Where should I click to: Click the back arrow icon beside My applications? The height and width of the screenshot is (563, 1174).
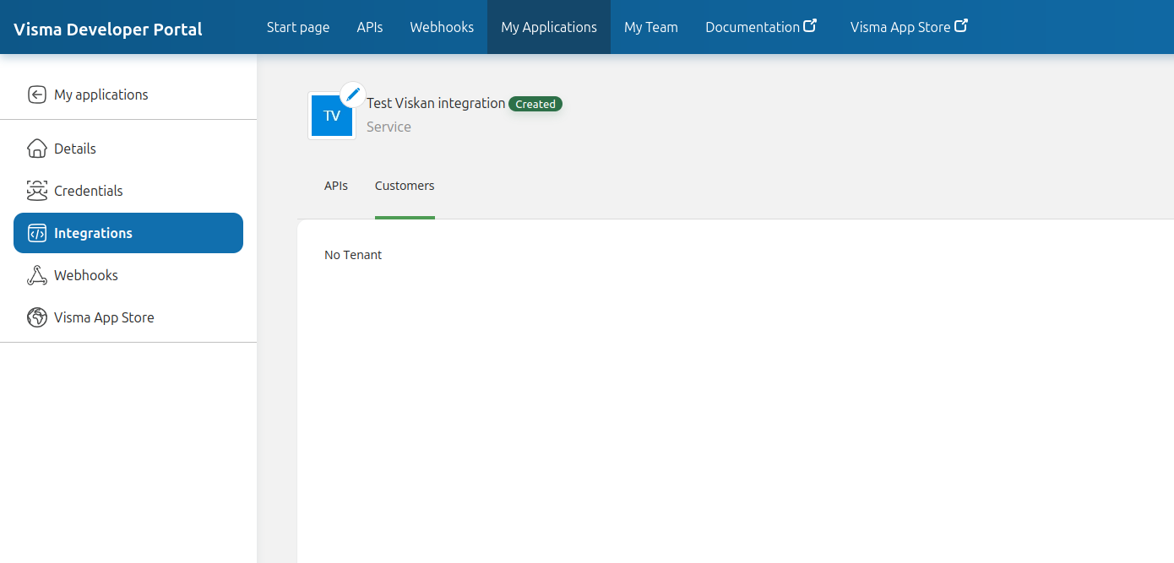coord(36,95)
